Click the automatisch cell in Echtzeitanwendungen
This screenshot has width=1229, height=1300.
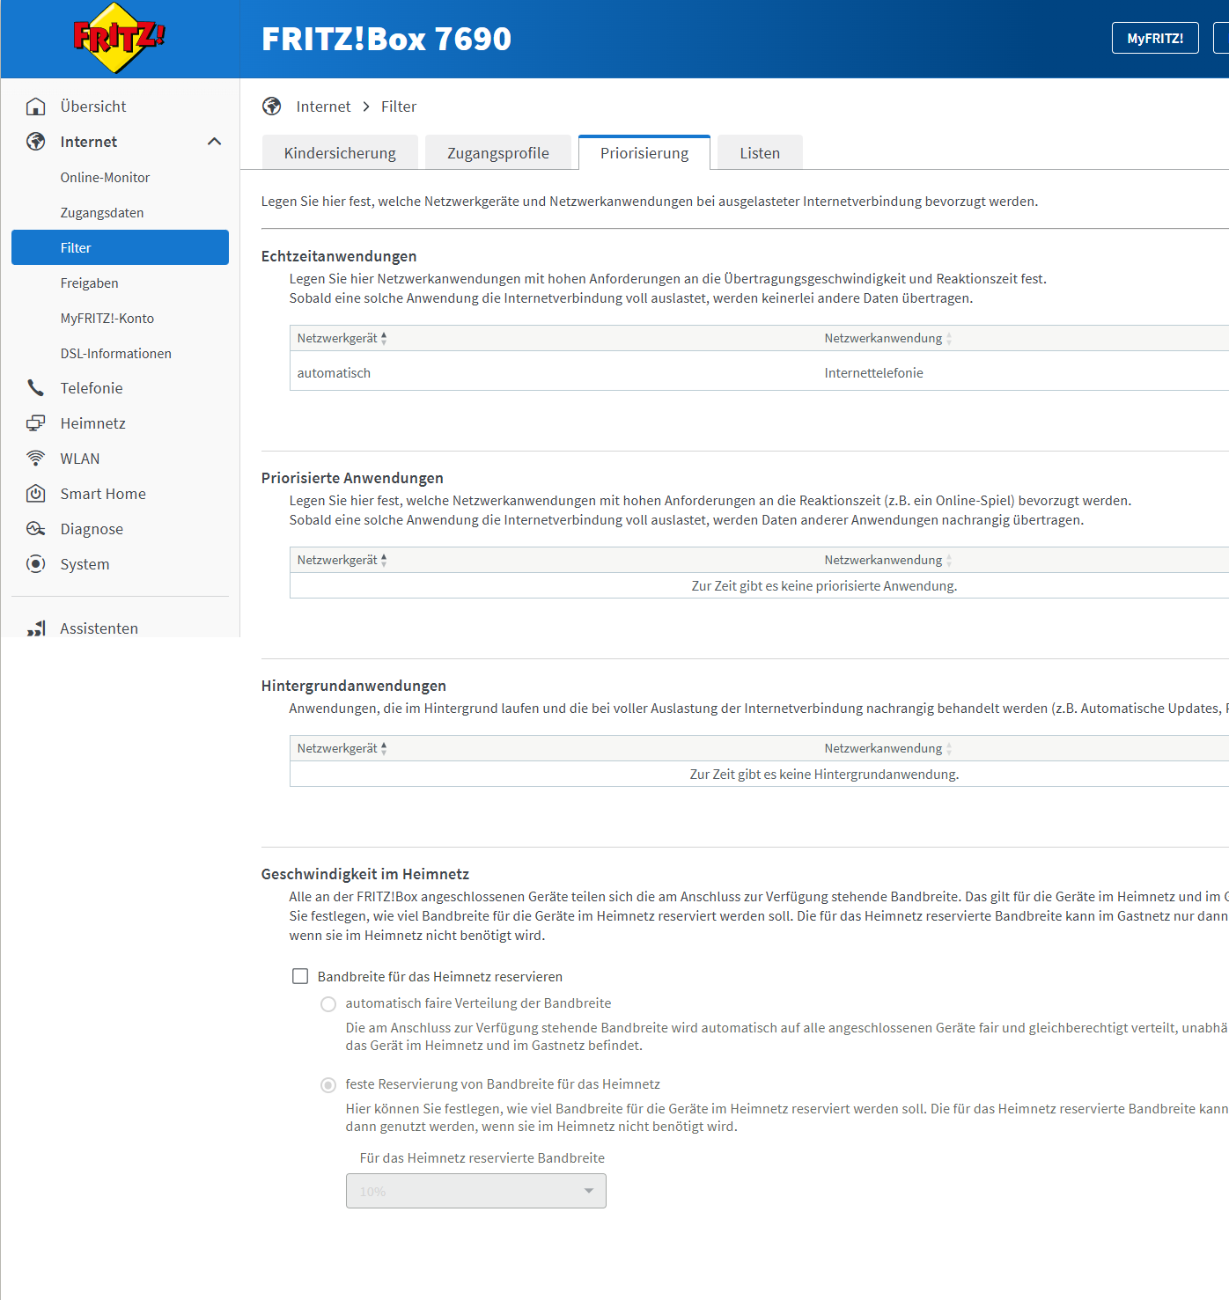click(334, 373)
